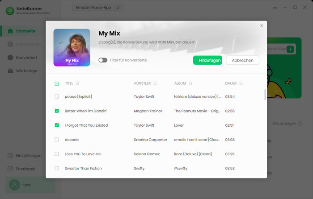This screenshot has width=313, height=199.
Task: Click the Abbrechen button
Action: point(242,60)
